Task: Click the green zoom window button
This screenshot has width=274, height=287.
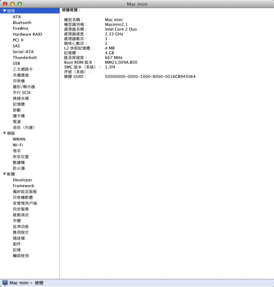Action: tap(20, 4)
